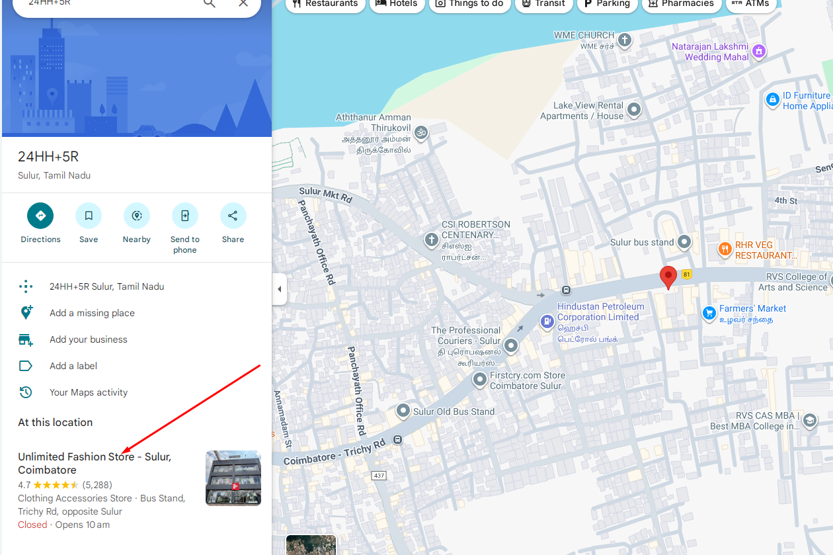Click the ID Furniture shopping bag marker
The height and width of the screenshot is (555, 833).
click(772, 100)
